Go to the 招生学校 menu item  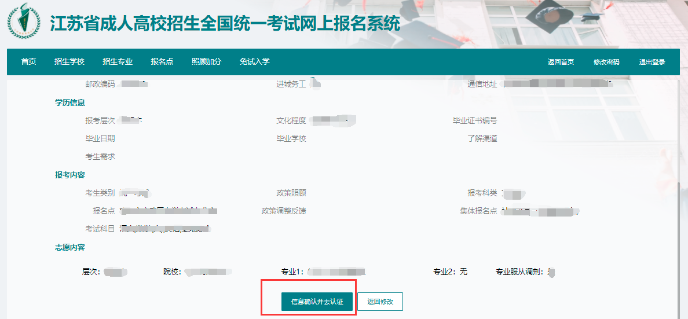click(x=69, y=62)
